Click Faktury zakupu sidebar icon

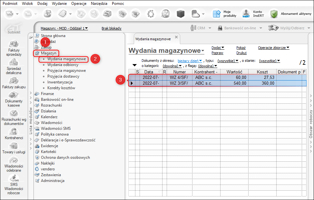coord(13,81)
